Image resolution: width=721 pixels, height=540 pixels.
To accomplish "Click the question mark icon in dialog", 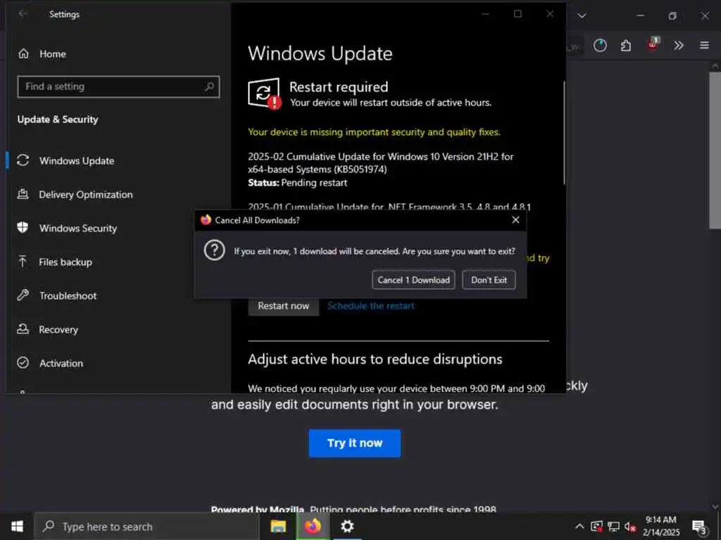I will 214,251.
